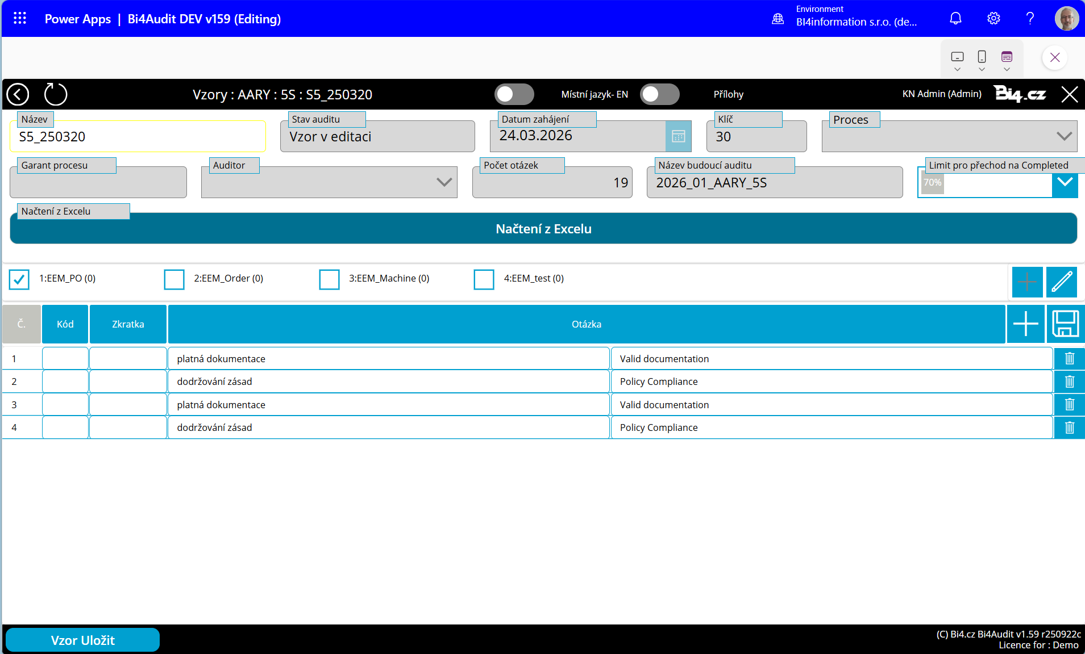Check the 3:EEM_Machine checkbox
This screenshot has width=1085, height=654.
[x=329, y=279]
